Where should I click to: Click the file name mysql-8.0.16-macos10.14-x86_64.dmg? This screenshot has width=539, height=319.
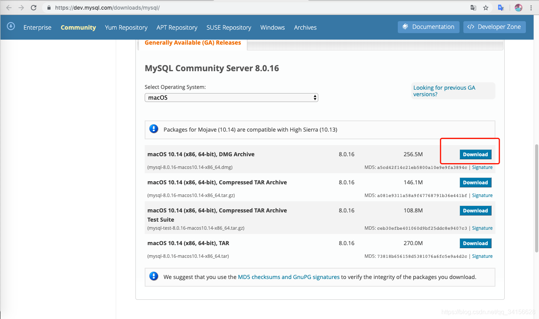click(x=190, y=167)
